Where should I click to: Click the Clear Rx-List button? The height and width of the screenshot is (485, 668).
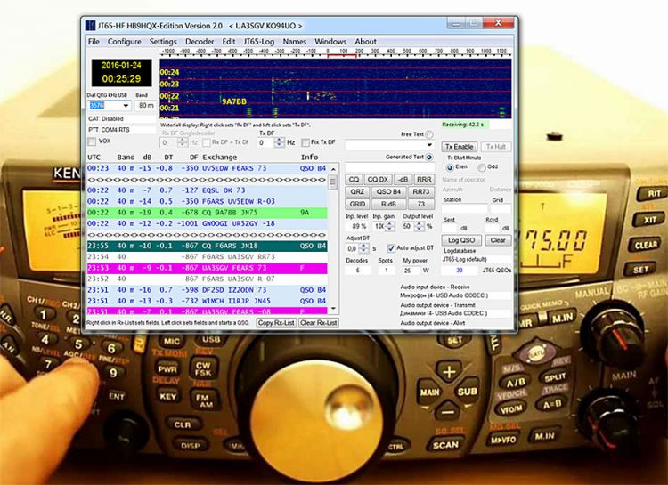[319, 323]
